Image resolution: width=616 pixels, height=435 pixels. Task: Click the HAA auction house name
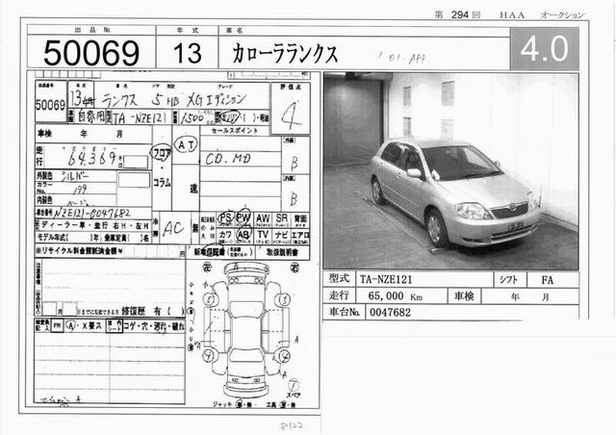point(512,15)
